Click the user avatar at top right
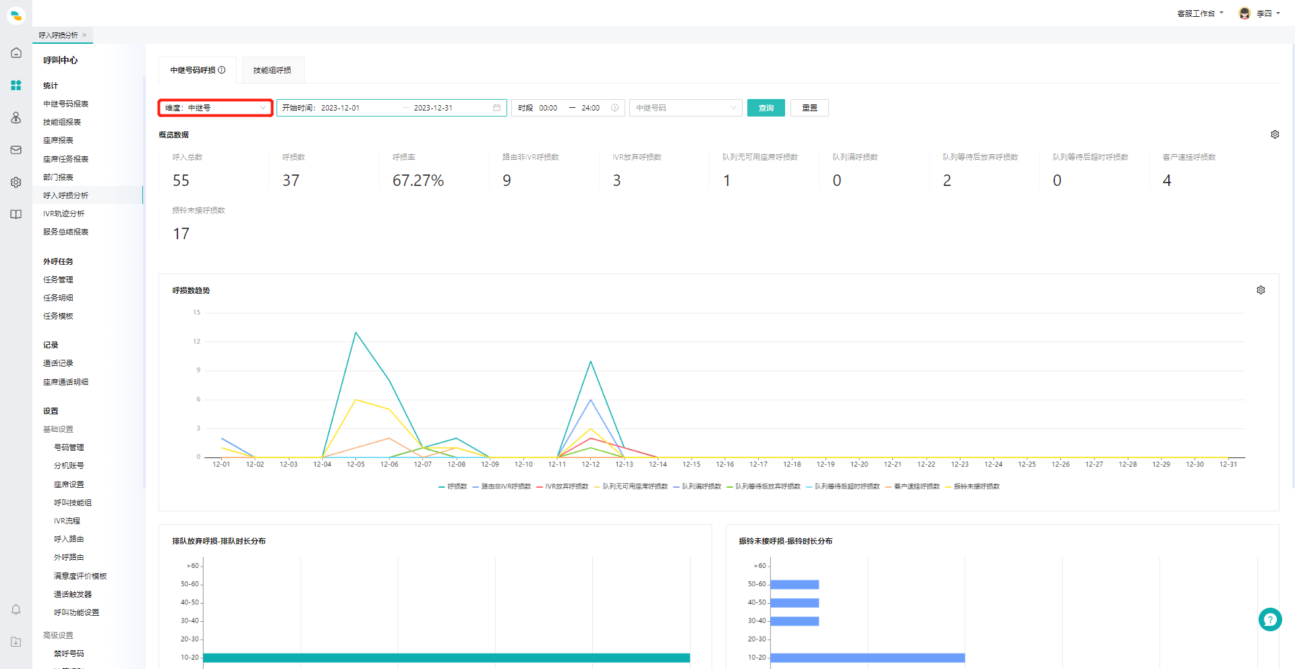The width and height of the screenshot is (1295, 669). (x=1244, y=13)
